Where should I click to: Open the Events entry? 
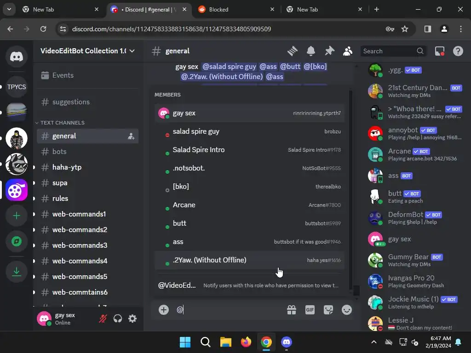click(x=88, y=75)
